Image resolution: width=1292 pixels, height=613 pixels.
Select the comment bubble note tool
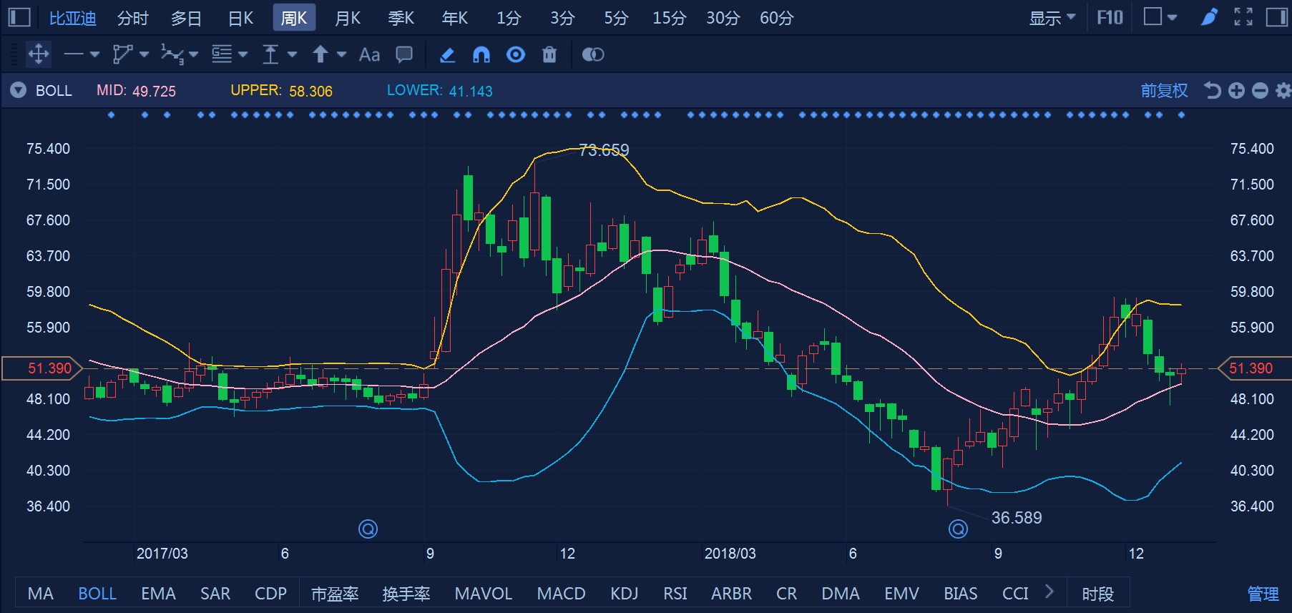(404, 54)
